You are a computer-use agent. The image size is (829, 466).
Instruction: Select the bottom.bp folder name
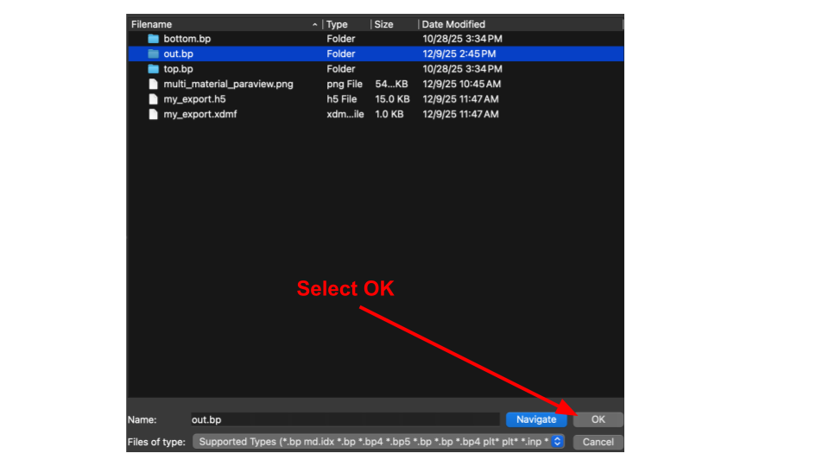pyautogui.click(x=187, y=39)
